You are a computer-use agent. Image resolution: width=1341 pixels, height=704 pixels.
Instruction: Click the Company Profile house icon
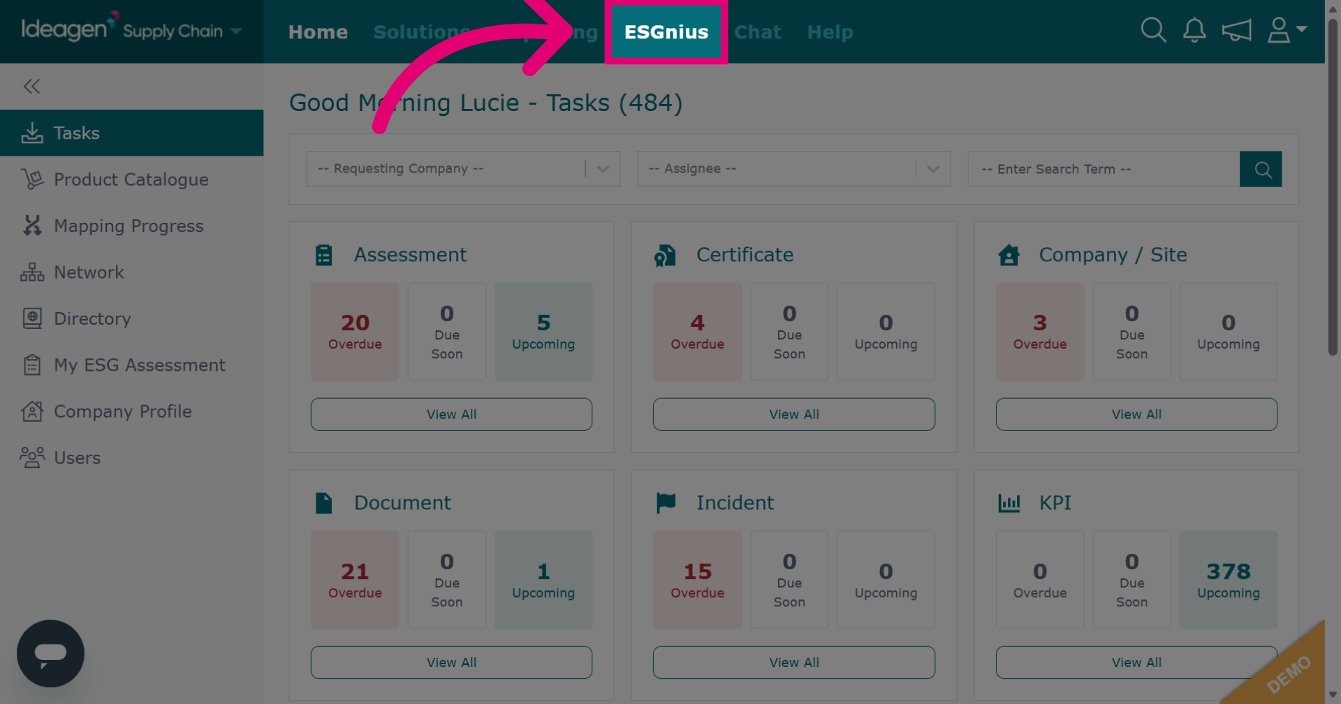pos(32,411)
